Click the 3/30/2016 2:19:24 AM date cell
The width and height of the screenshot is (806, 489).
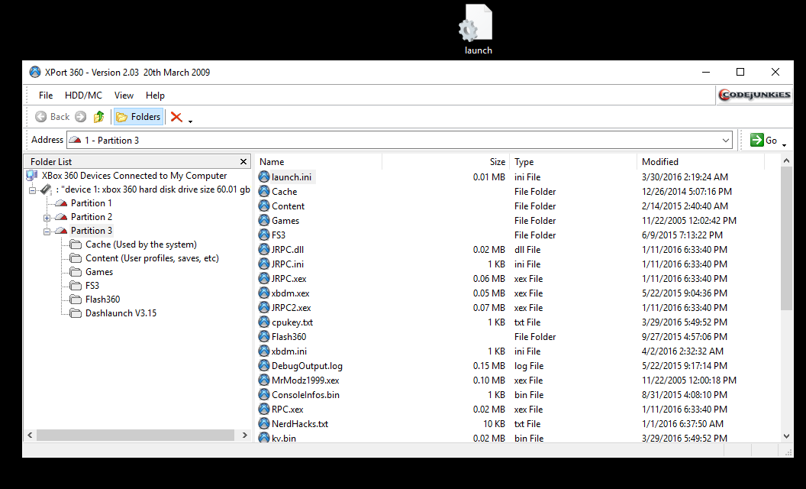point(685,176)
